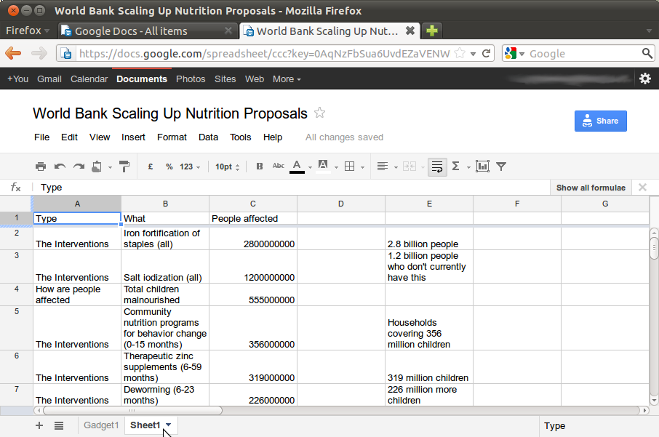This screenshot has height=437, width=659.
Task: Open Calendar link in the Google bar
Action: click(x=89, y=79)
